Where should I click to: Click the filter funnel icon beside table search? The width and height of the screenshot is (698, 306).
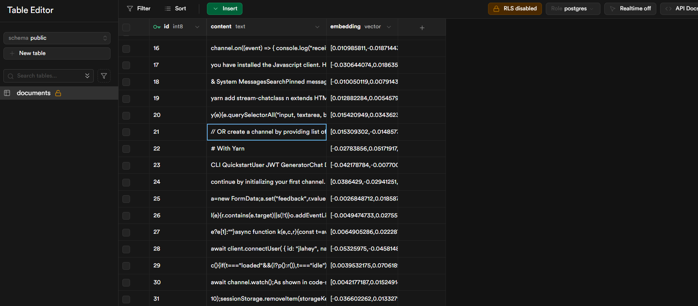[104, 76]
